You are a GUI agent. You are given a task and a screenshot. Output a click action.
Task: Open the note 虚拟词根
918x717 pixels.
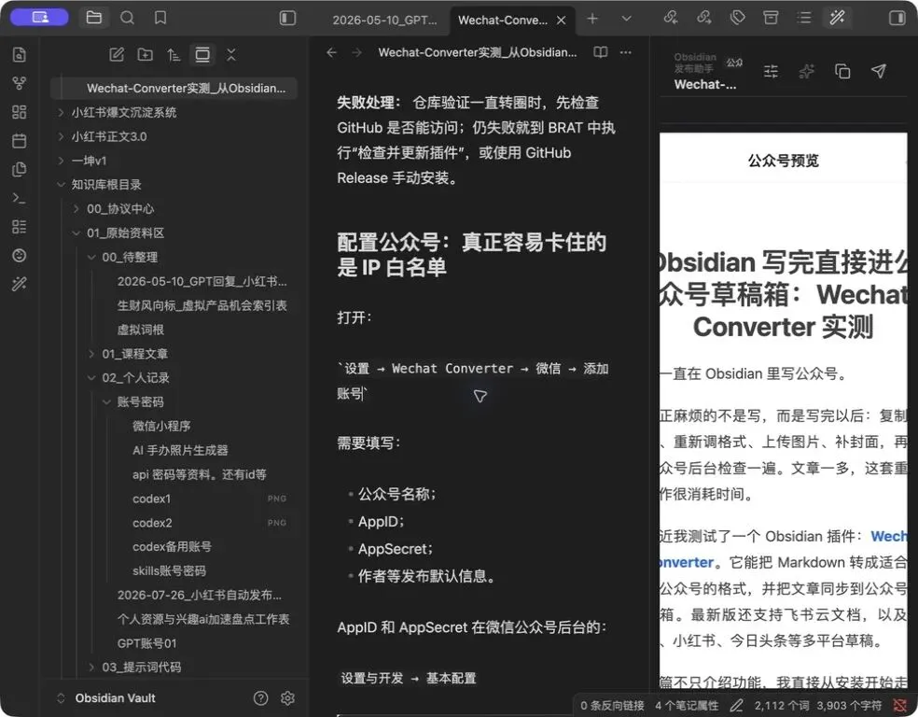141,330
